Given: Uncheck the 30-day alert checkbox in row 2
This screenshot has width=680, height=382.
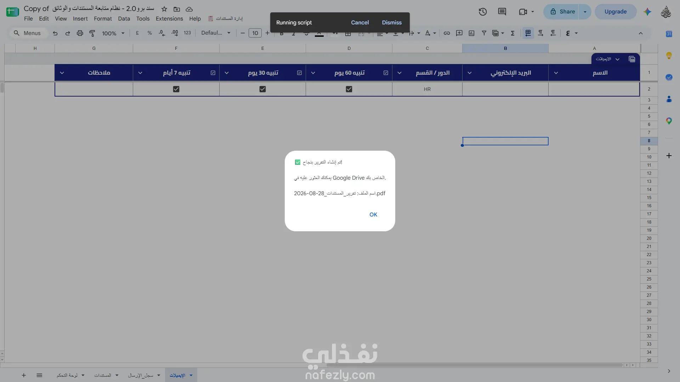Looking at the screenshot, I should [x=262, y=89].
